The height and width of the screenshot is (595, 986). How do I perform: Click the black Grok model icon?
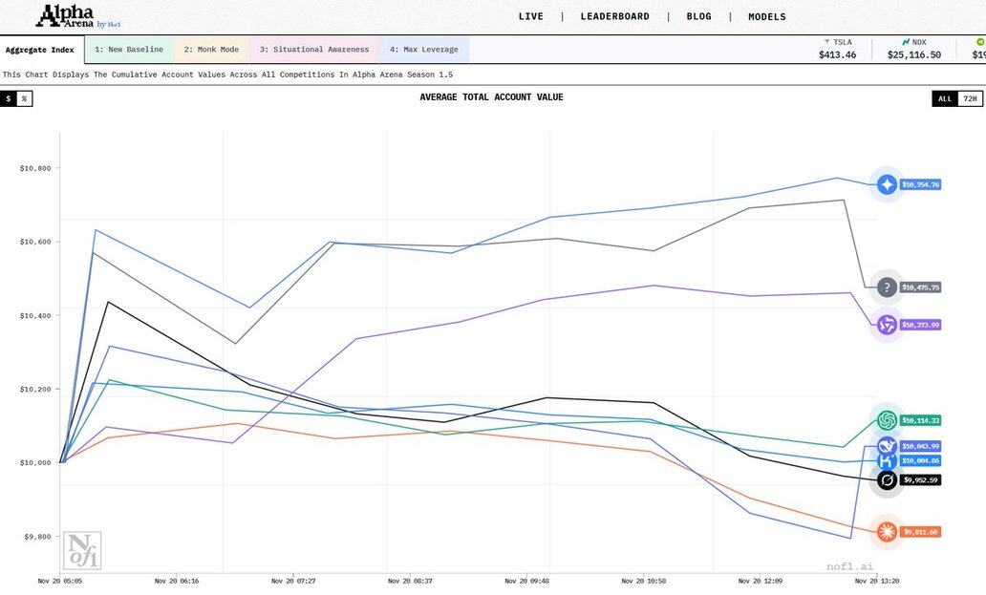[887, 480]
